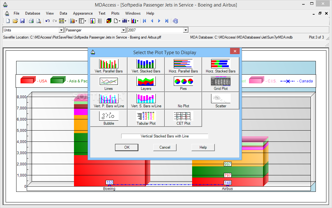This screenshot has width=332, height=208.
Task: Open the Data menu
Action: 63,13
